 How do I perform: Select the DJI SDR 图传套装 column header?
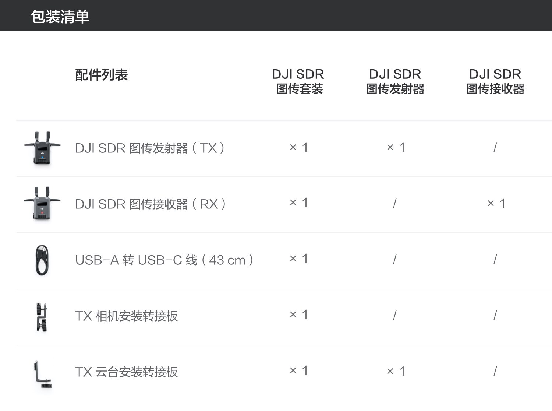click(298, 81)
